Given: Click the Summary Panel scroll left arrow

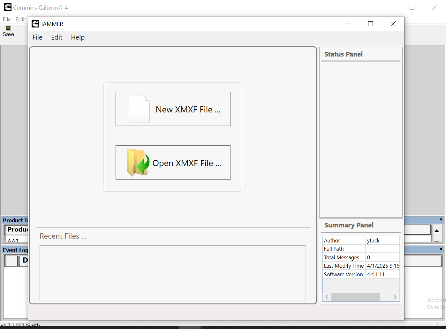Looking at the screenshot, I should 327,297.
